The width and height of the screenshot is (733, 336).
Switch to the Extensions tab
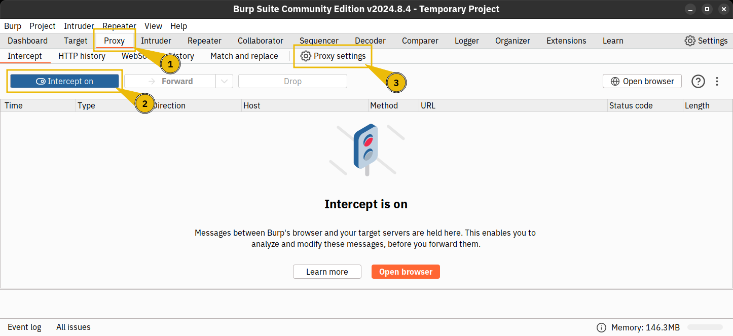pos(566,41)
